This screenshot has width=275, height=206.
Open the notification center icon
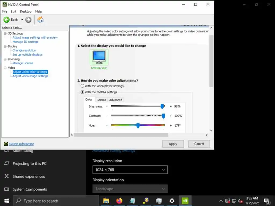pyautogui.click(x=267, y=201)
